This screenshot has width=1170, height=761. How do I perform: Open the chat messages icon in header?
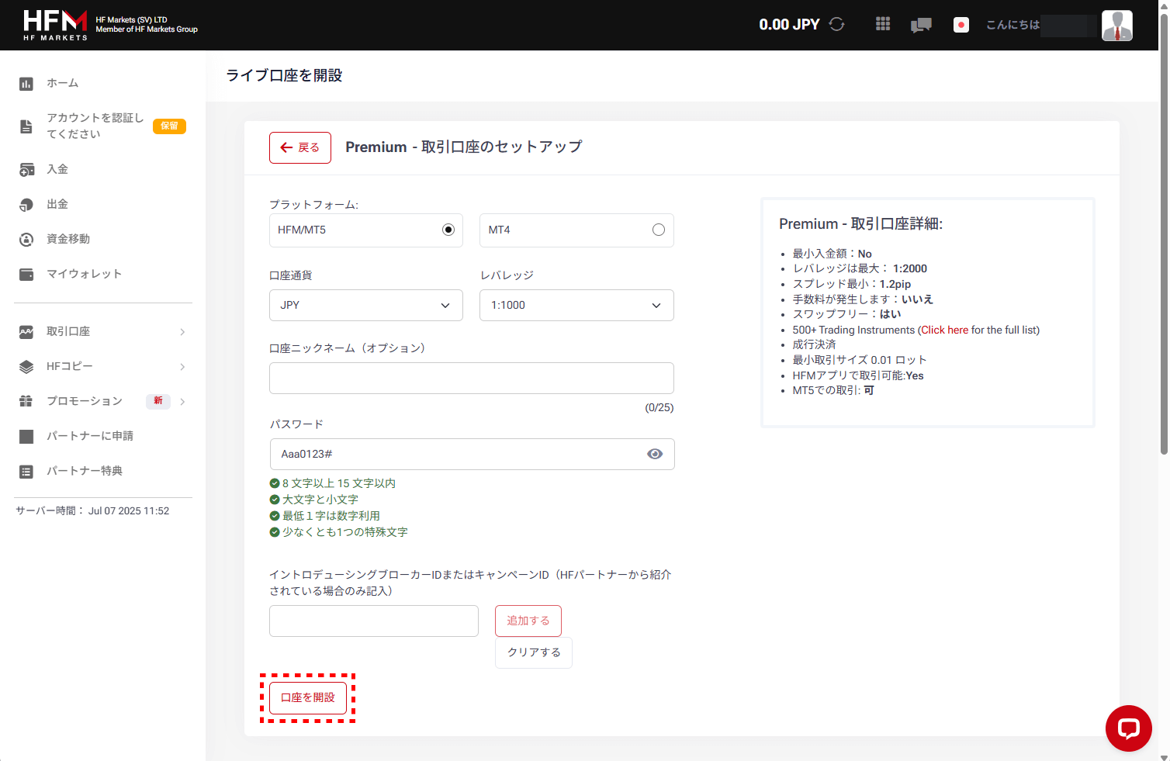(x=921, y=25)
